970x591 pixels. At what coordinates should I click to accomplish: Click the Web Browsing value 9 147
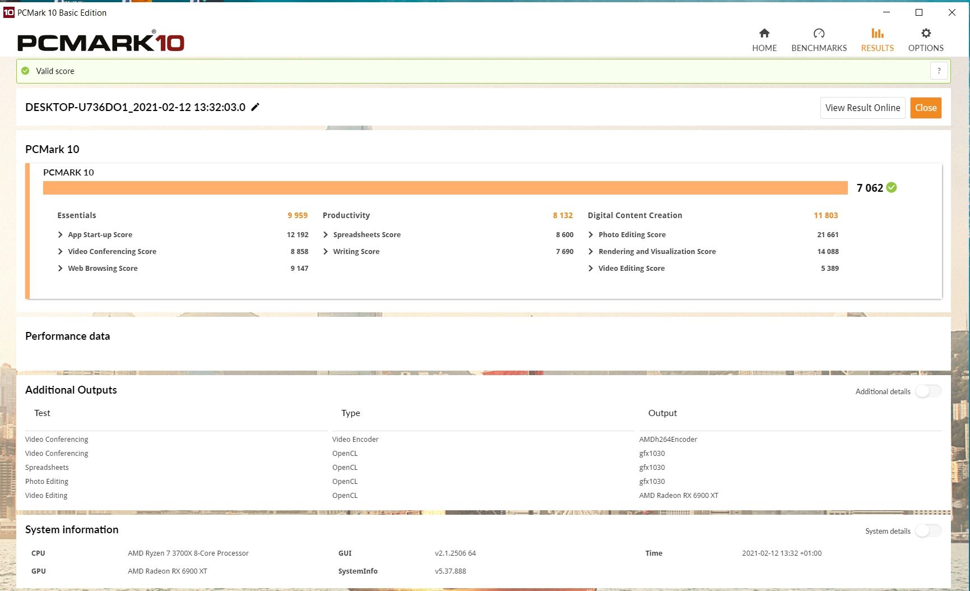[x=299, y=268]
